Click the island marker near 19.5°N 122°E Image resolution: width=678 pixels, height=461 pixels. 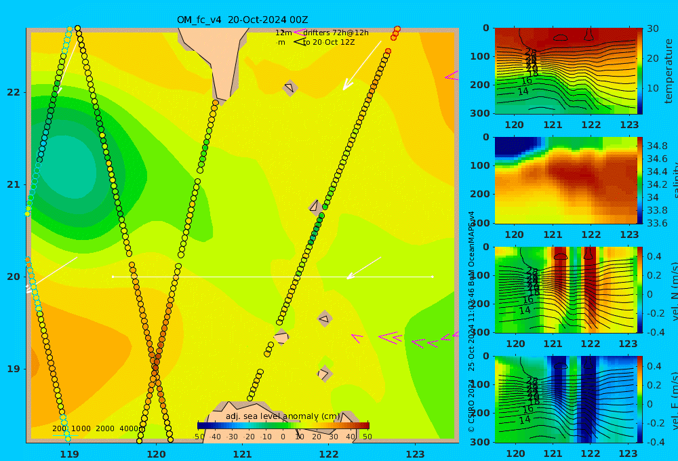point(325,319)
